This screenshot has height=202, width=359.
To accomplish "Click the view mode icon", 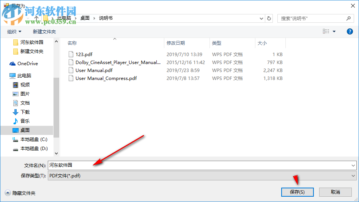I will [326, 31].
